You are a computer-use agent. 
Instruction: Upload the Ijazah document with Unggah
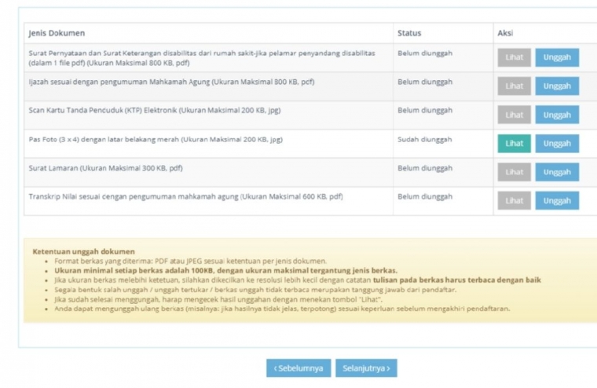[x=557, y=86]
